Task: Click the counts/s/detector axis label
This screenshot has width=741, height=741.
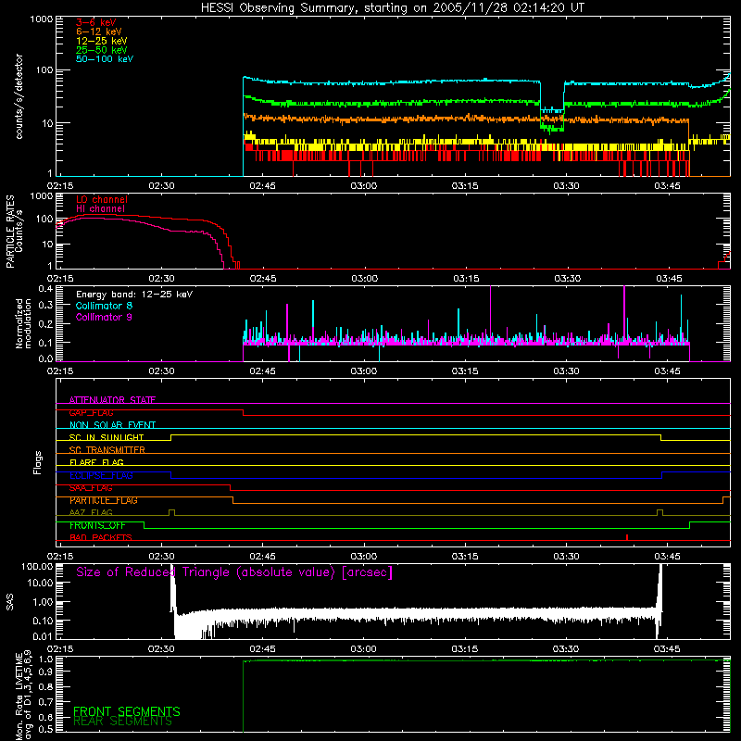Action: tap(19, 96)
